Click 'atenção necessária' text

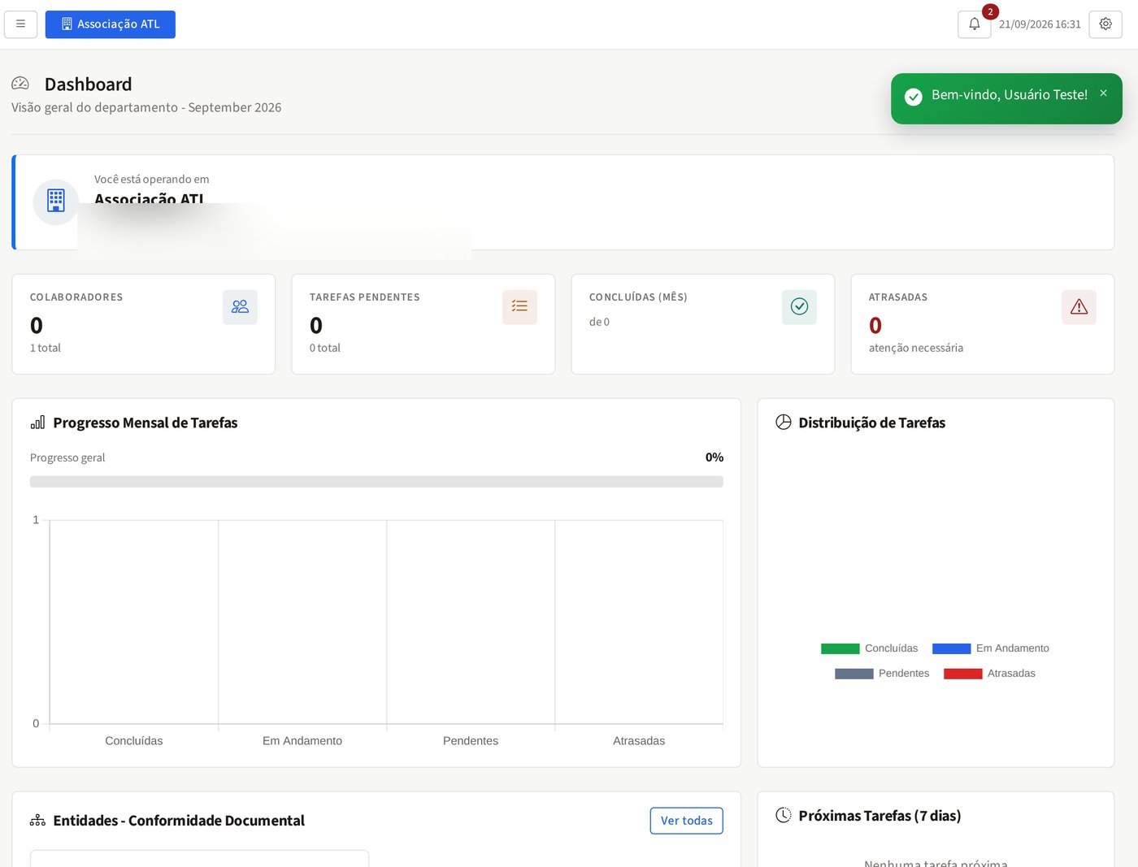click(916, 348)
